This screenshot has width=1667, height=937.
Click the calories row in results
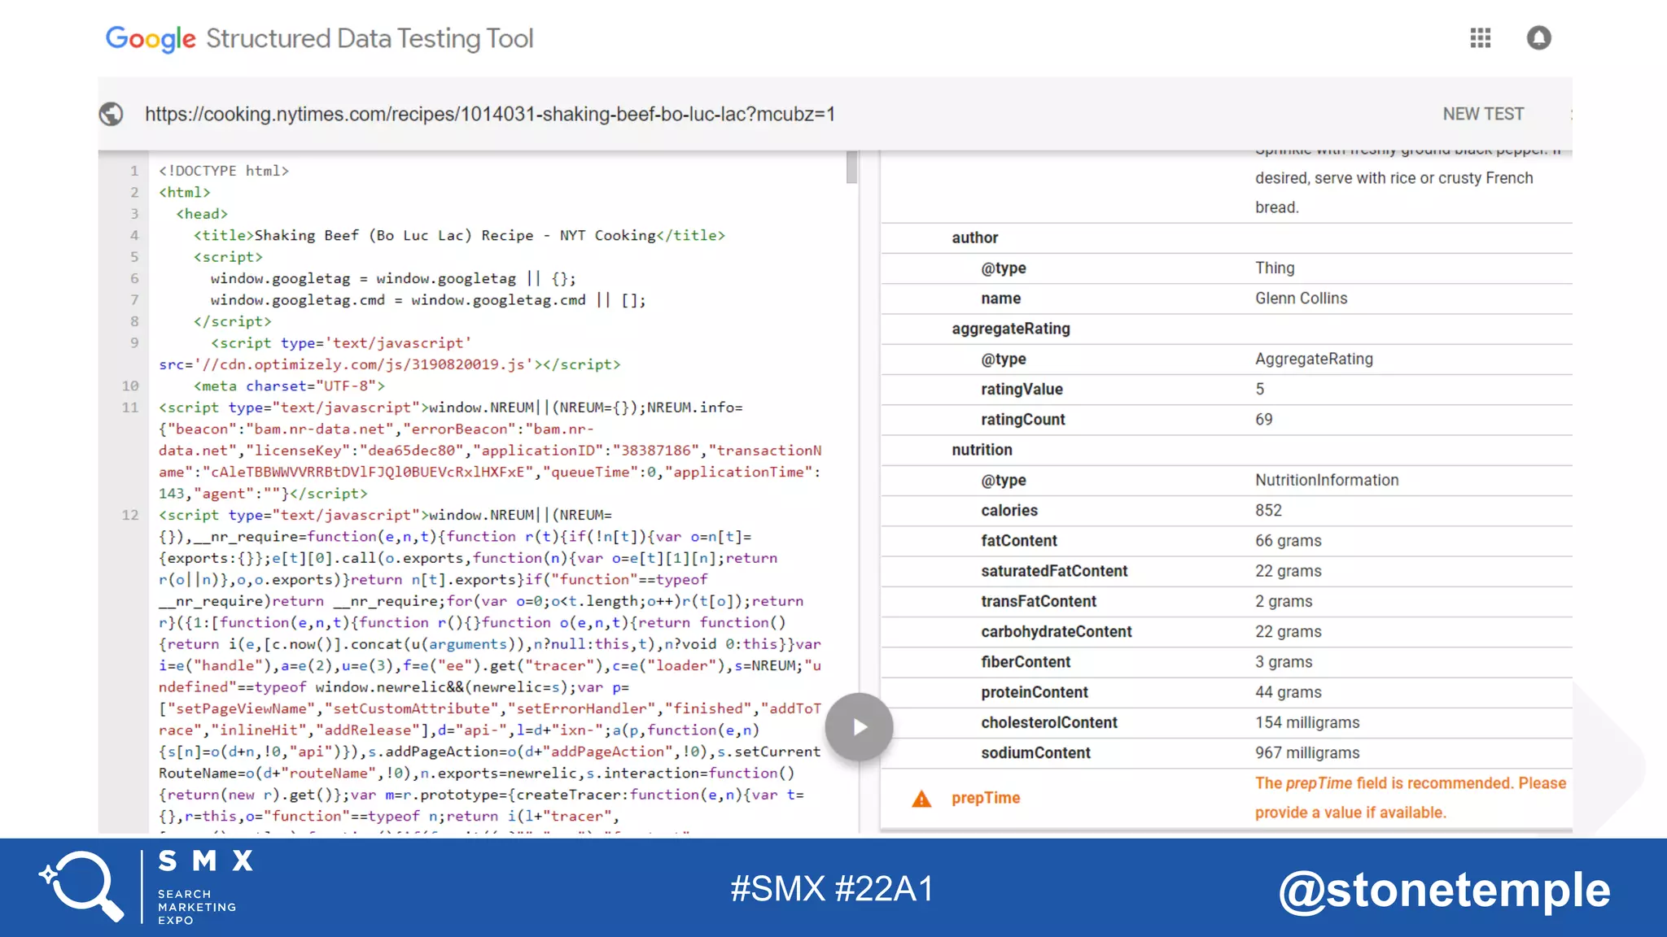[x=1009, y=511]
